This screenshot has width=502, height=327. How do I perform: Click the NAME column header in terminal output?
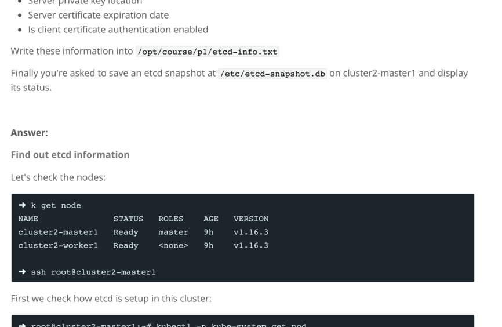click(x=28, y=219)
